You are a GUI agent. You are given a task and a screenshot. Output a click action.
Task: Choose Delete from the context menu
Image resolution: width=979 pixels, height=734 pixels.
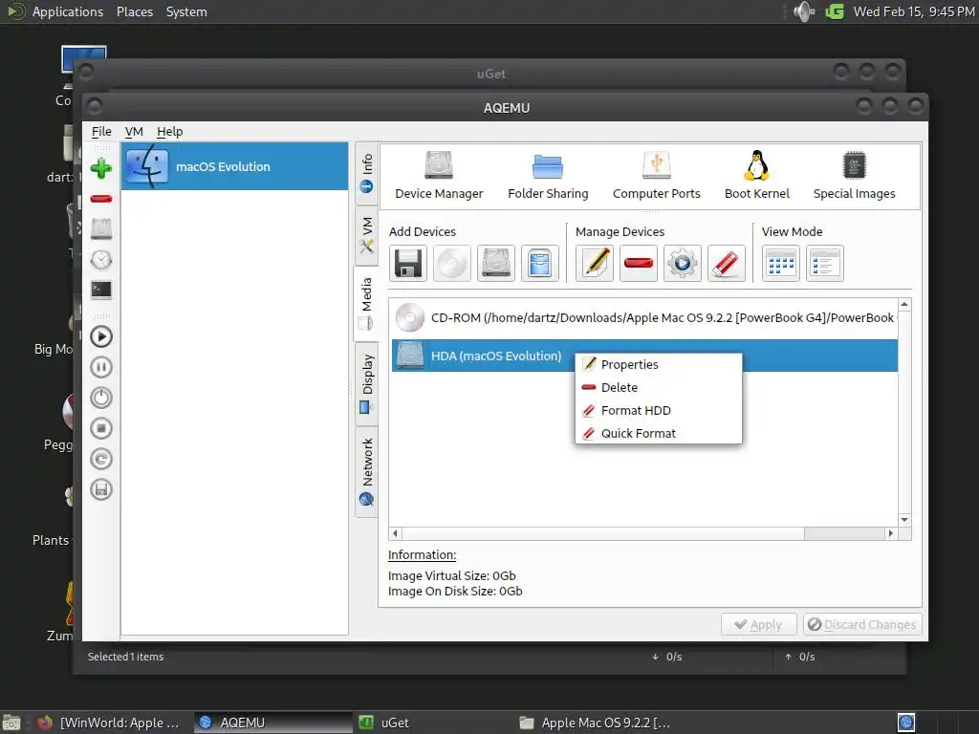[659, 388]
